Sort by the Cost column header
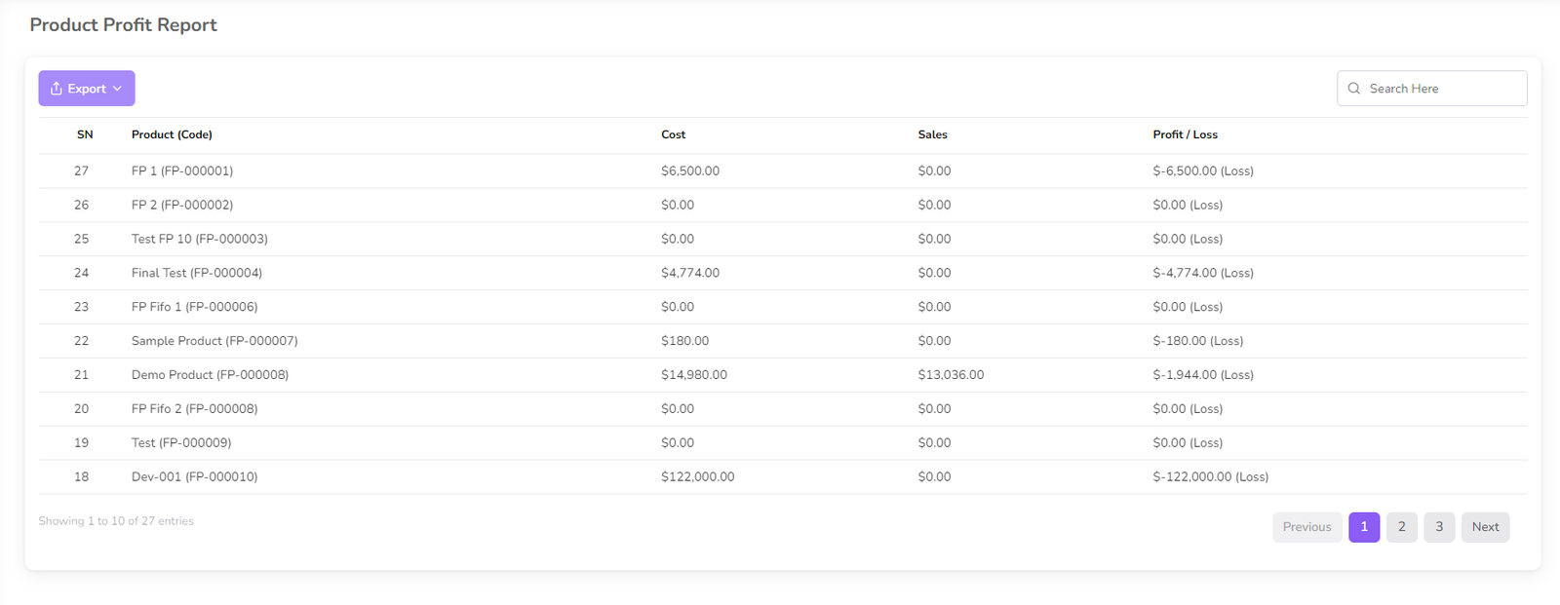 pyautogui.click(x=673, y=134)
